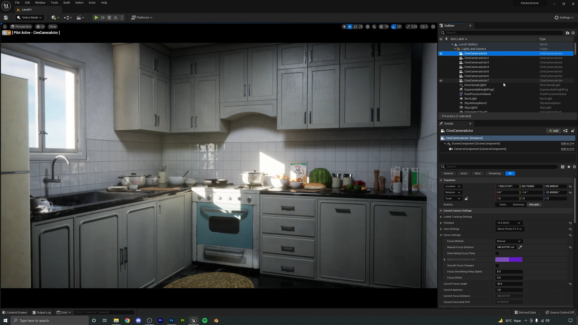Enable Smooth Focus Changes checkbox
Viewport: 578px width, 325px height.
pyautogui.click(x=497, y=266)
